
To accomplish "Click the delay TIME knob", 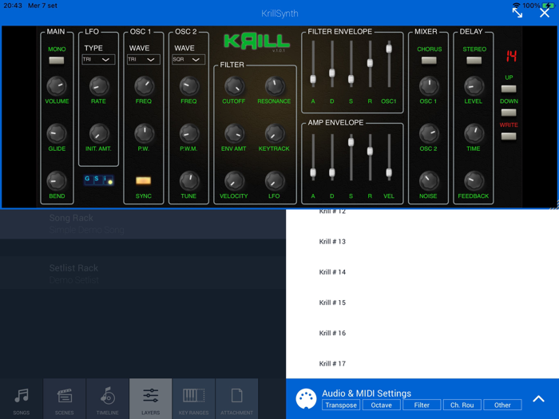I will pos(474,133).
